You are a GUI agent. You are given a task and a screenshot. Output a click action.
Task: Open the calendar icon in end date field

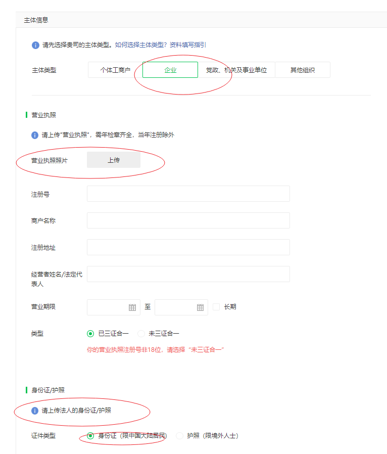click(200, 307)
